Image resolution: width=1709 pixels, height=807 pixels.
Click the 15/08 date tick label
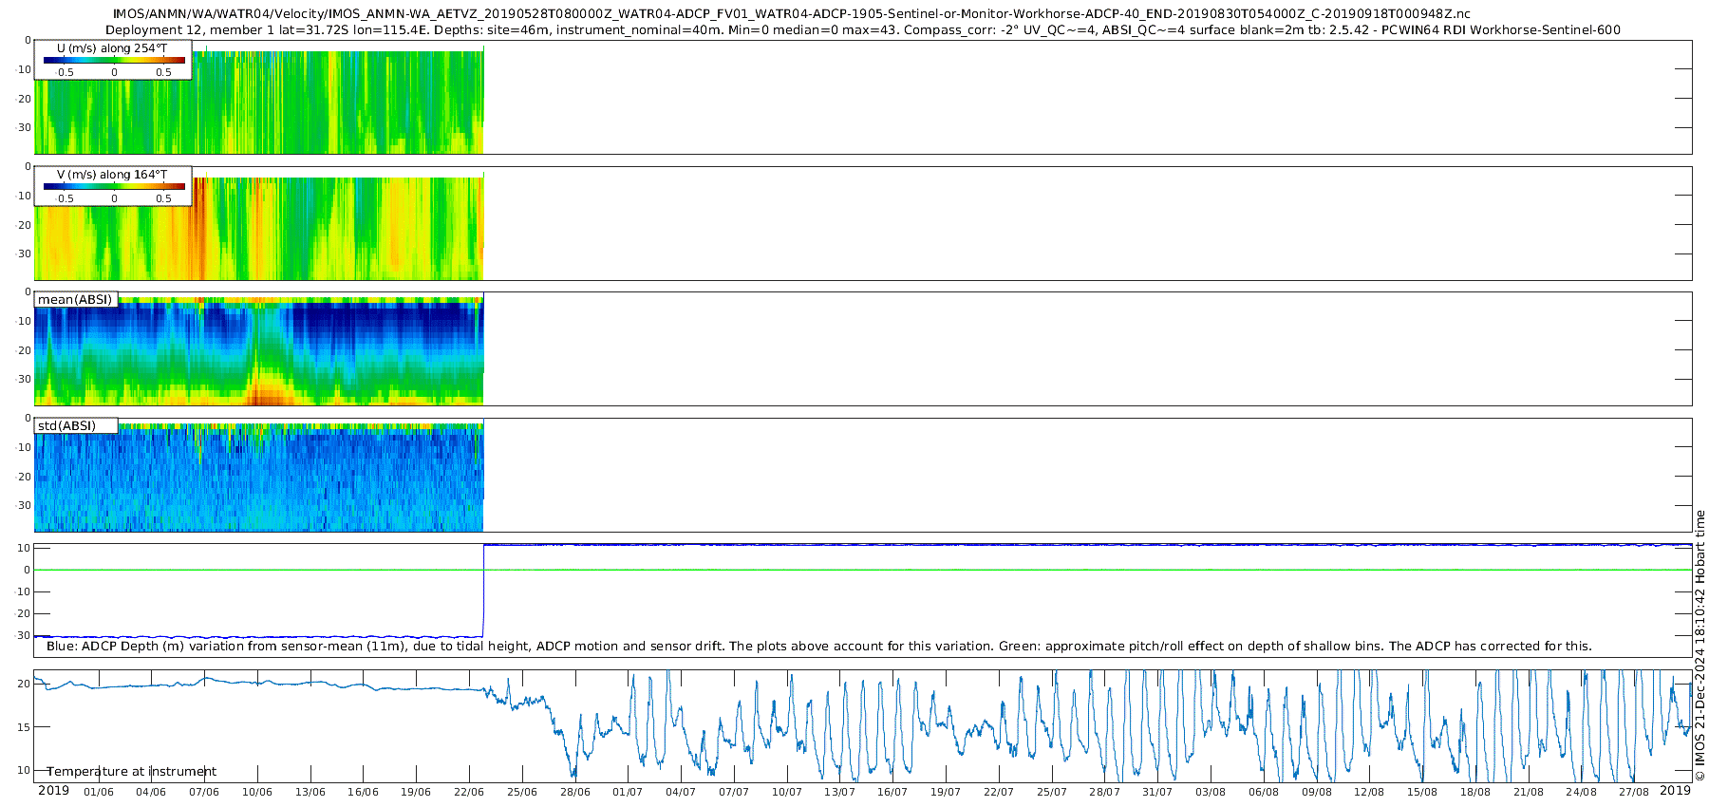tap(1421, 792)
